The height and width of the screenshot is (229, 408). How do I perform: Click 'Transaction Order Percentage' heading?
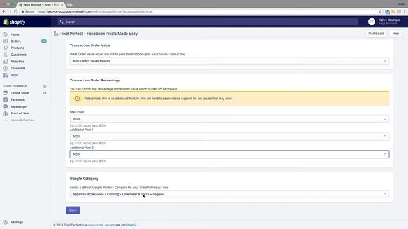(x=95, y=80)
